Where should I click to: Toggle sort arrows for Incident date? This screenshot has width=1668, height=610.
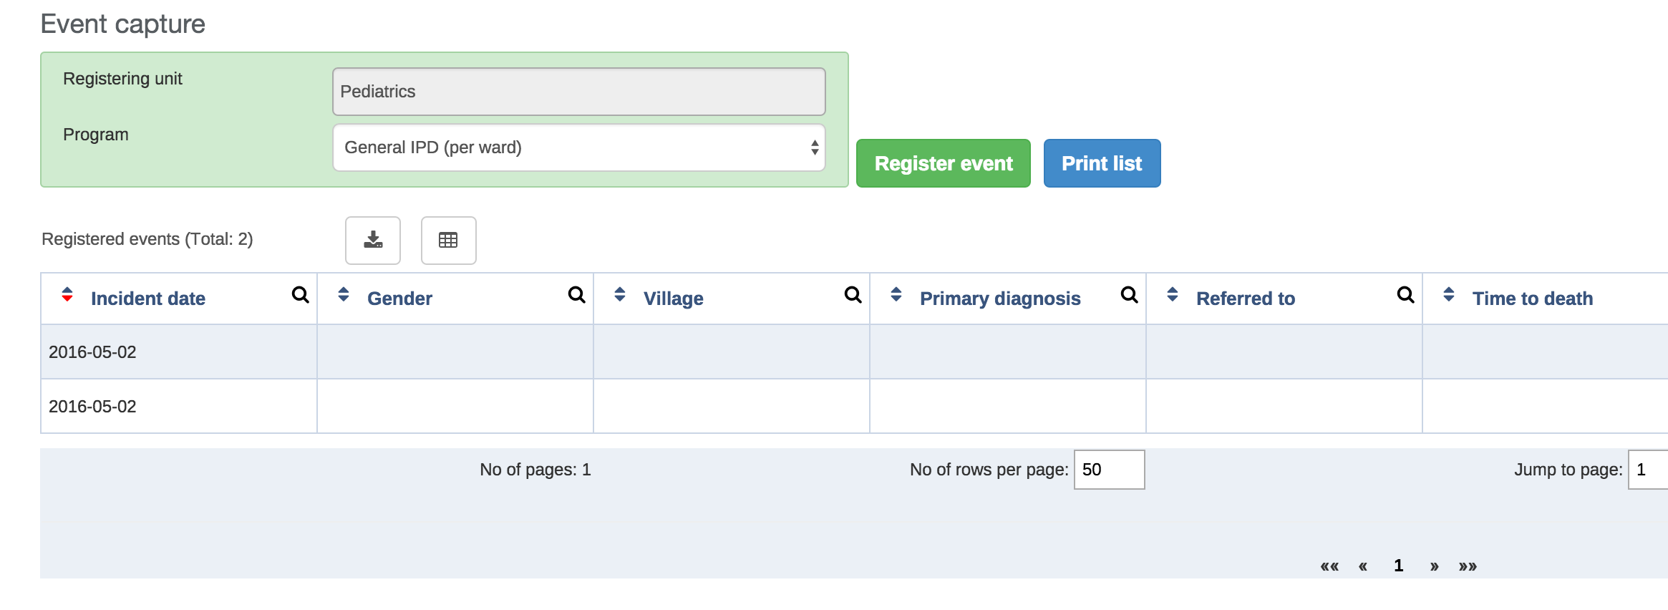(x=67, y=294)
